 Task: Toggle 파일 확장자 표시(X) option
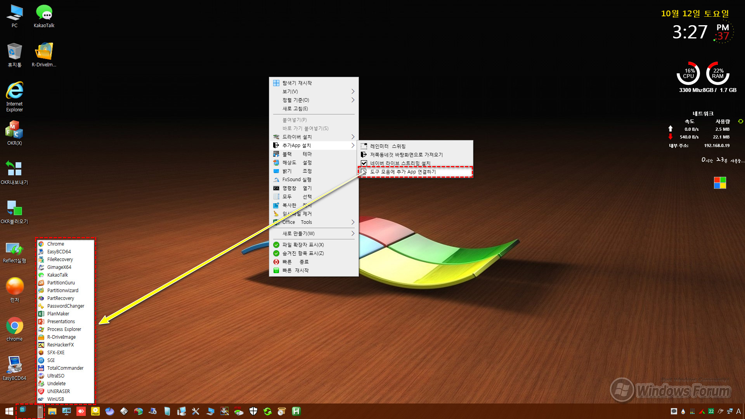[314, 245]
